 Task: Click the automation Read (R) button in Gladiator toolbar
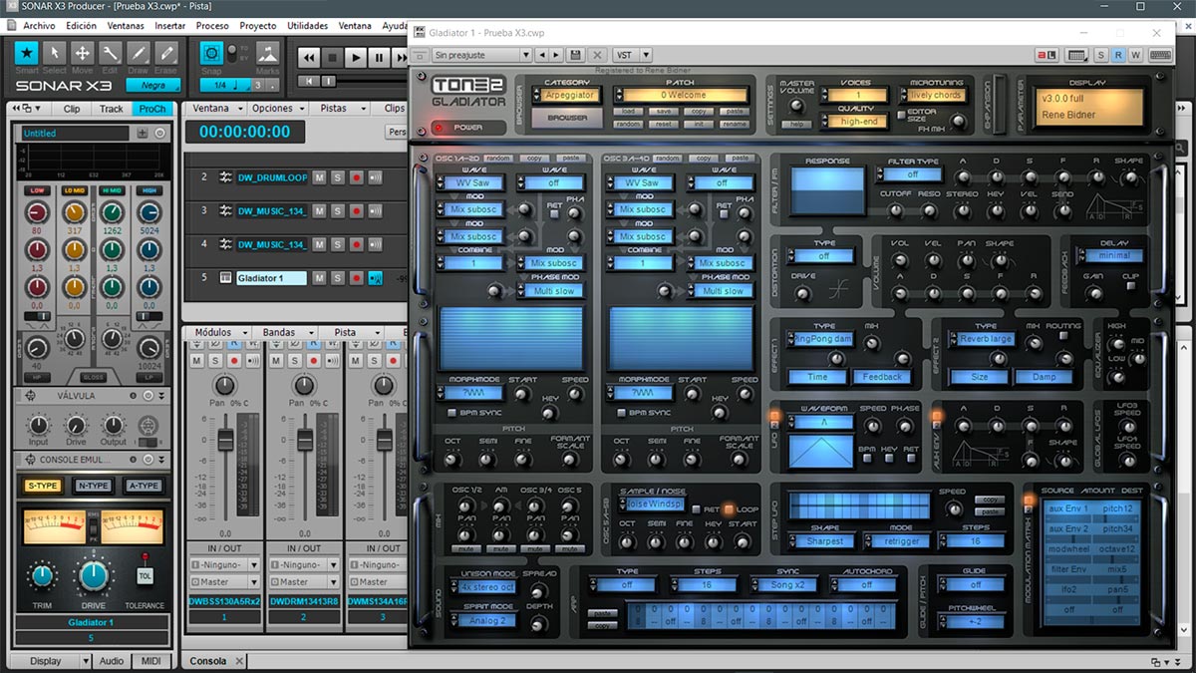pyautogui.click(x=1118, y=55)
